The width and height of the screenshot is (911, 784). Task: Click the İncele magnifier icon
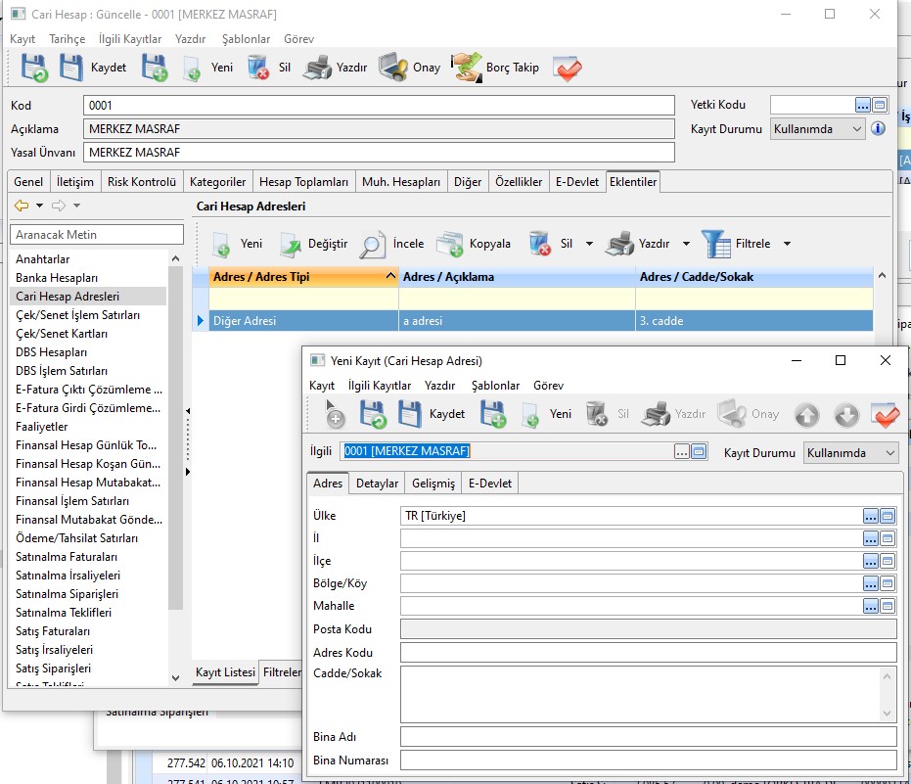point(373,244)
